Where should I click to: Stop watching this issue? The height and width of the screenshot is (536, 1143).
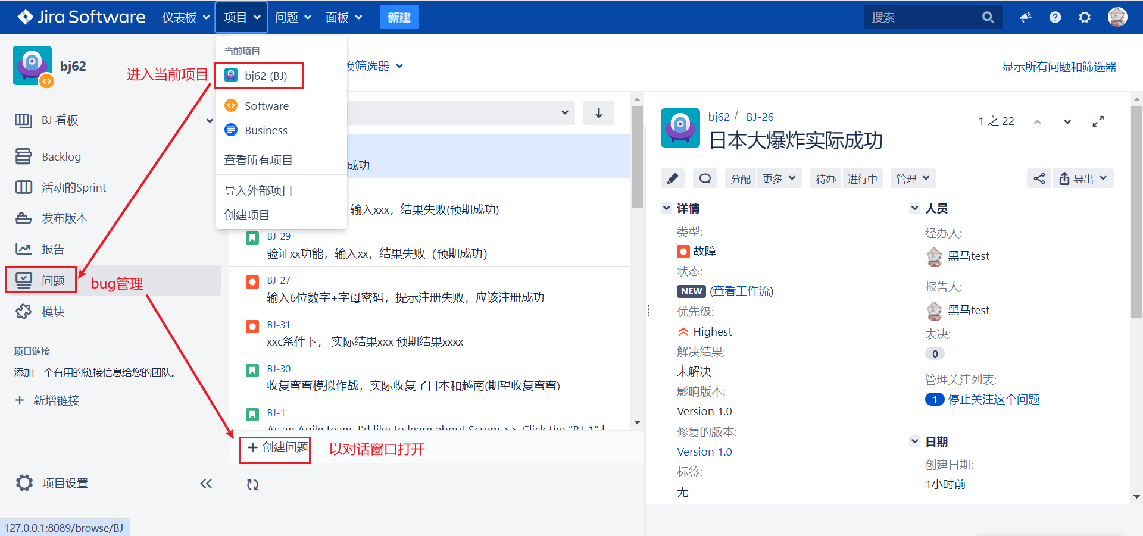[x=993, y=399]
